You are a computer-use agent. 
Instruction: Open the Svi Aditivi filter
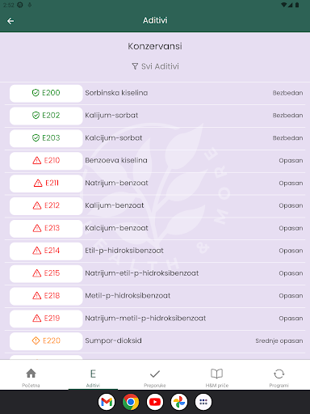tap(155, 66)
